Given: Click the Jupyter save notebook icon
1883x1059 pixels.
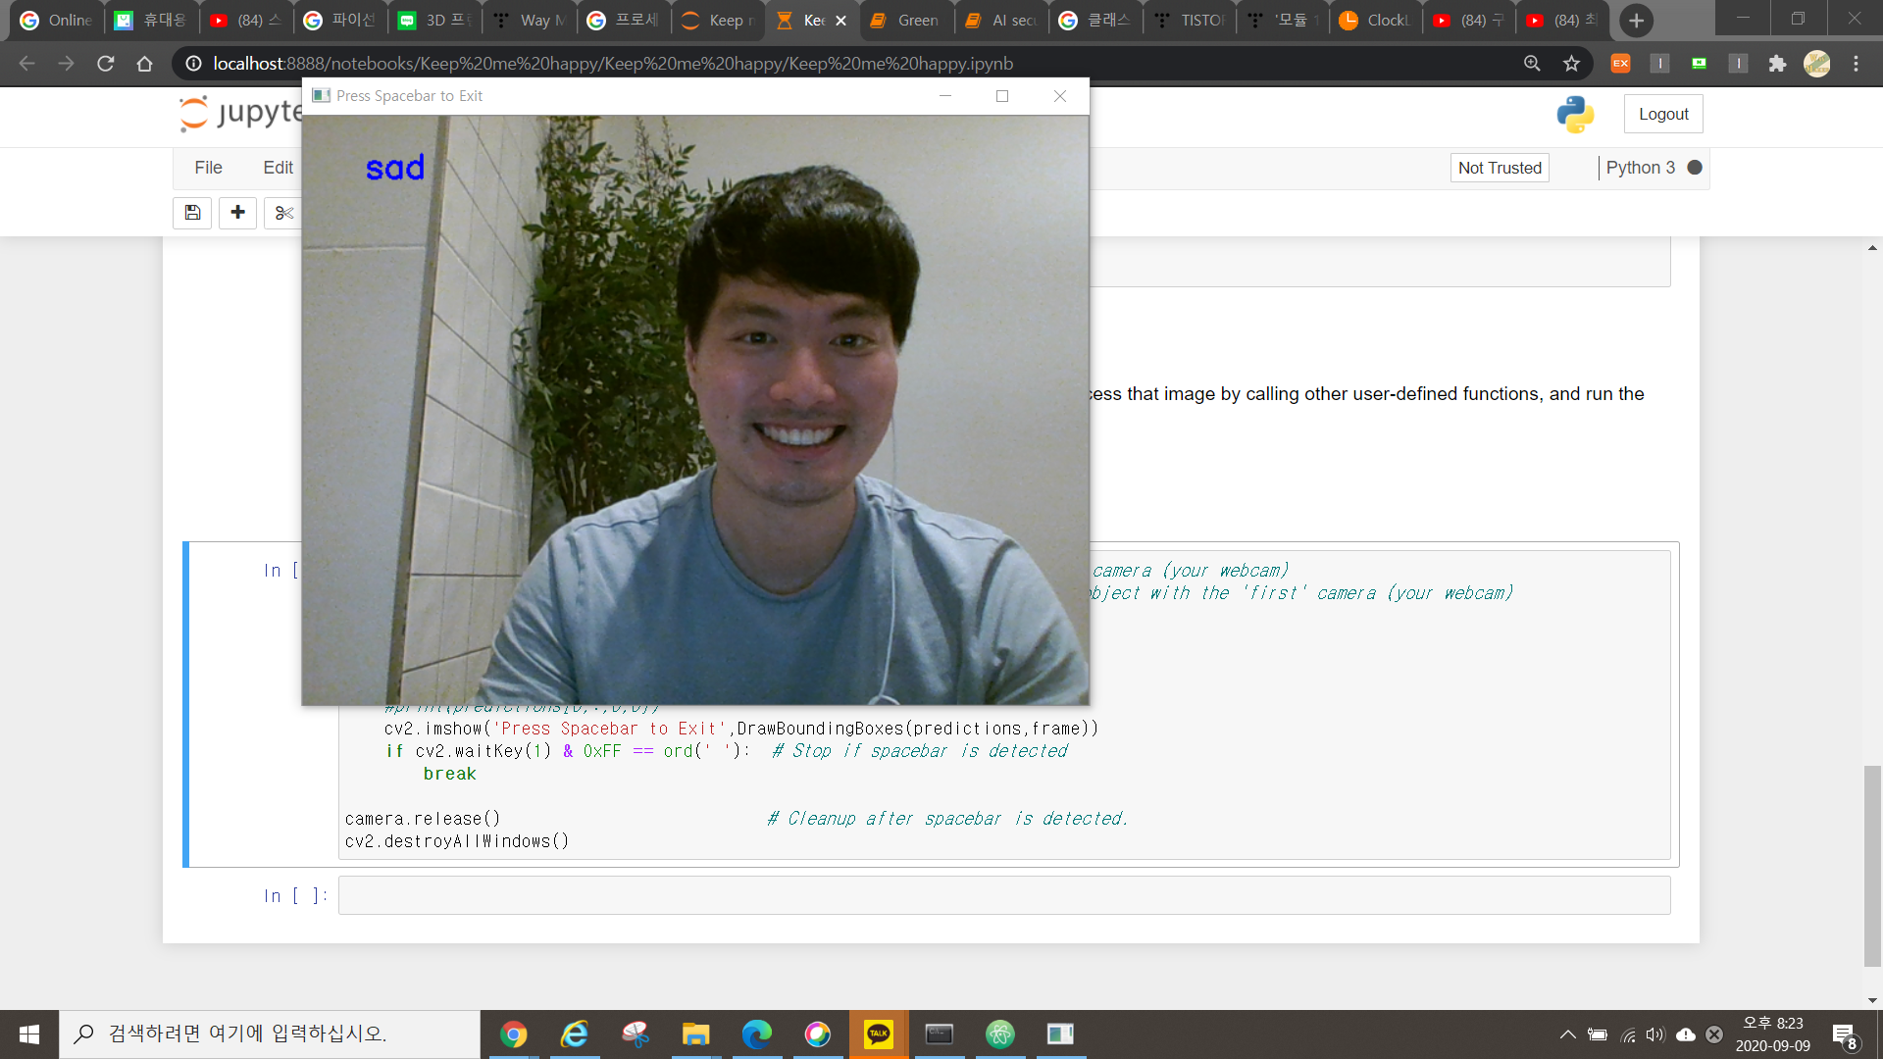Looking at the screenshot, I should pyautogui.click(x=192, y=213).
